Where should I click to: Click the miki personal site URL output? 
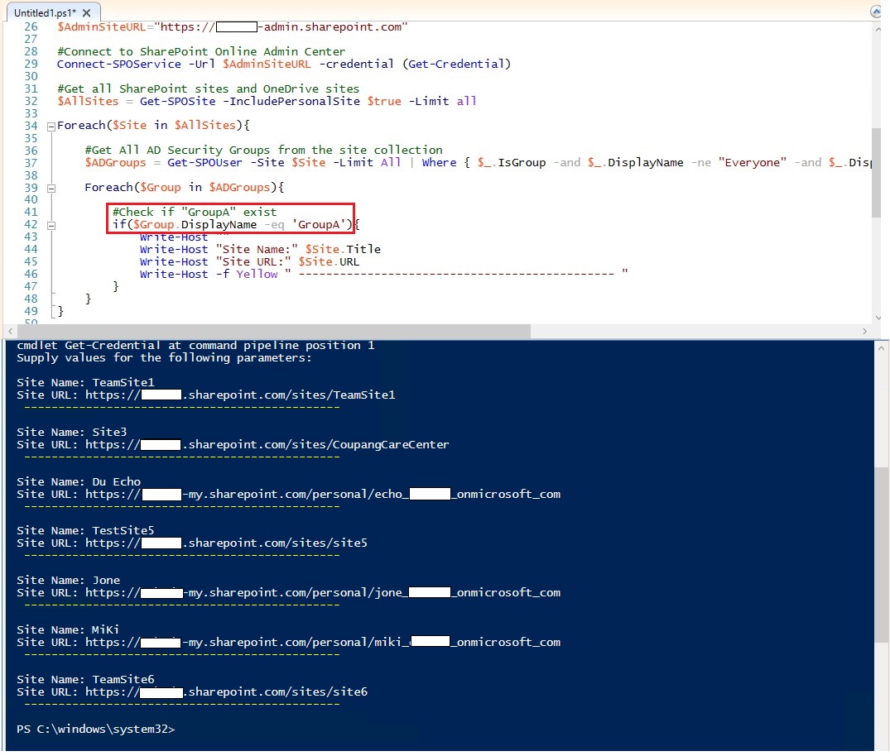(288, 643)
